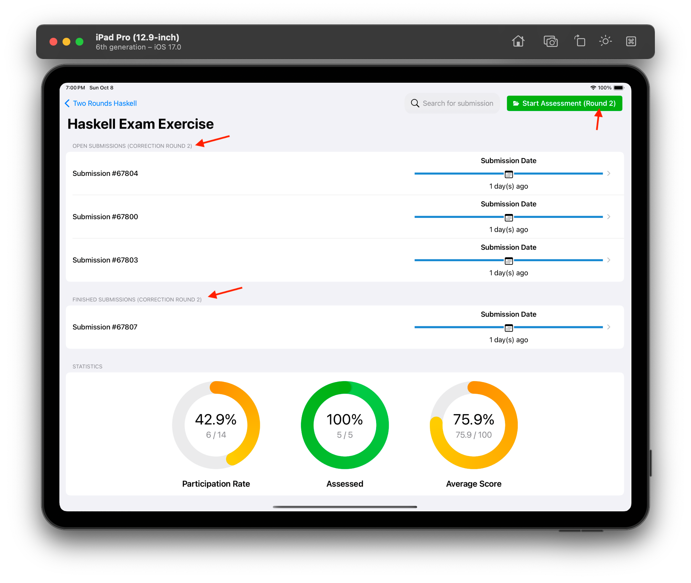Click the 5 / 5 assessed count

[345, 434]
